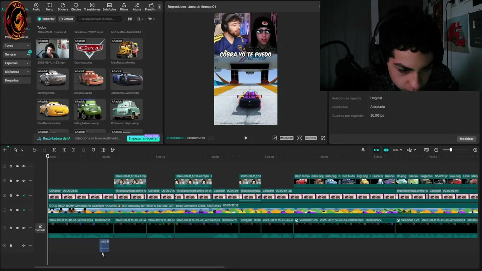Viewport: 482px width, 271px height.
Task: Click the Modificar button
Action: 467,139
